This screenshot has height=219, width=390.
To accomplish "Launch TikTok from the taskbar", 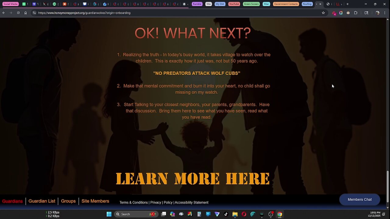I will click(226, 214).
